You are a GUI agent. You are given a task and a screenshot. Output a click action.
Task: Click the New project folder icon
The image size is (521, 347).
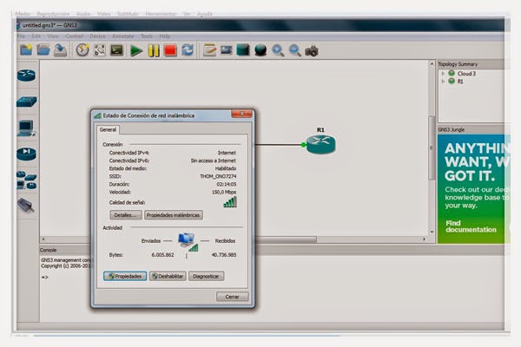[x=26, y=50]
